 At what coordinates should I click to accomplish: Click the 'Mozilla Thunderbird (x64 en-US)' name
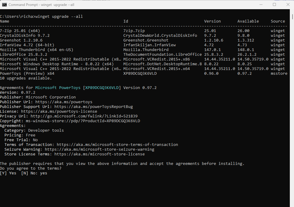(x=37, y=50)
